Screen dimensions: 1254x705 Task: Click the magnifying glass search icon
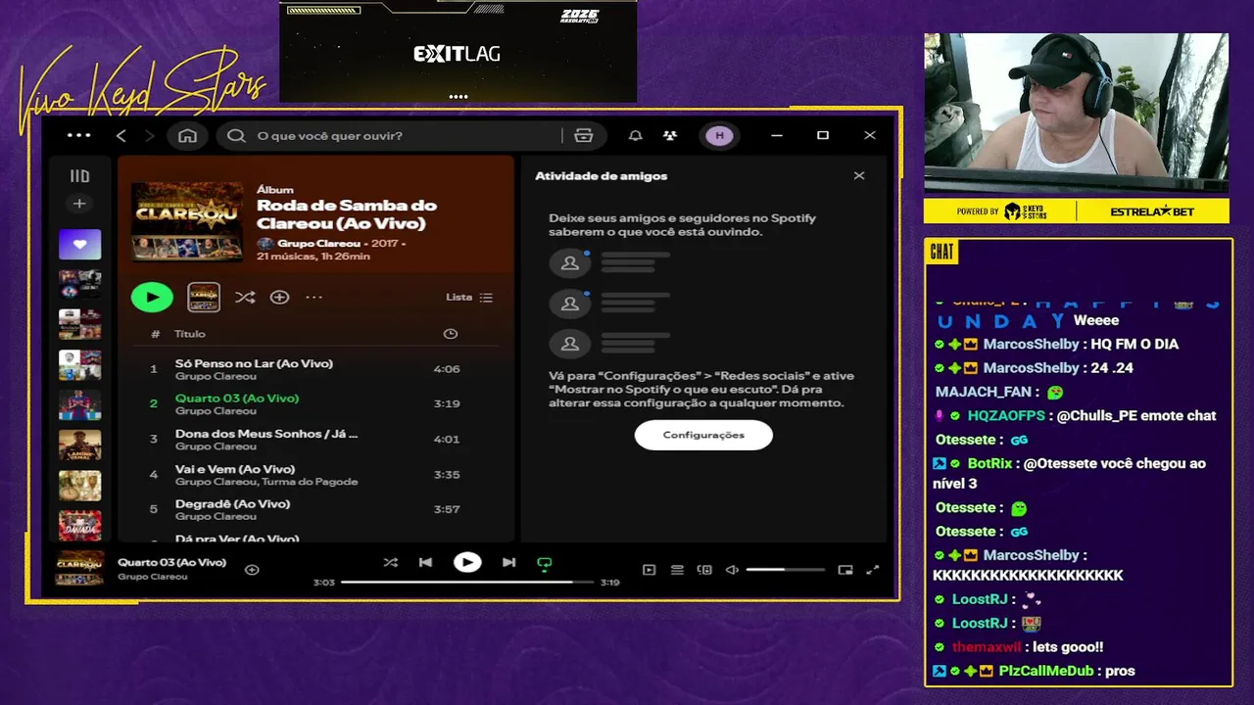click(x=236, y=135)
